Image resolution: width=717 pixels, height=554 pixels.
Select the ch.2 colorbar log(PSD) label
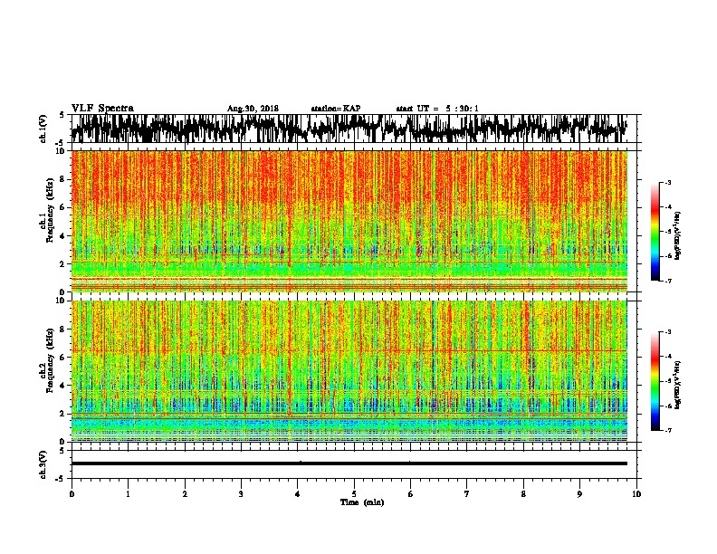(x=678, y=385)
